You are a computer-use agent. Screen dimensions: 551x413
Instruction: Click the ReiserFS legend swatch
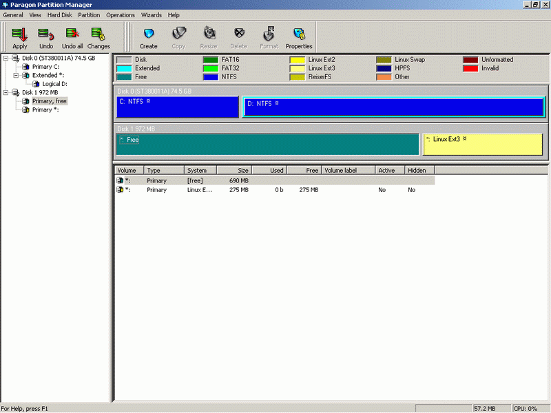[298, 77]
